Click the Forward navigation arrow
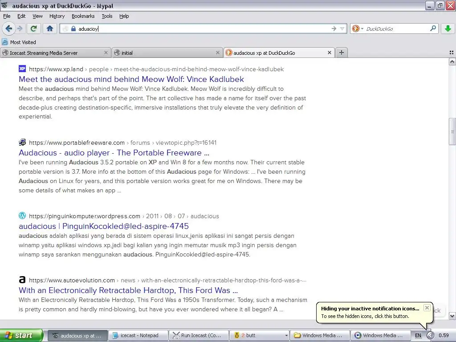 point(20,28)
